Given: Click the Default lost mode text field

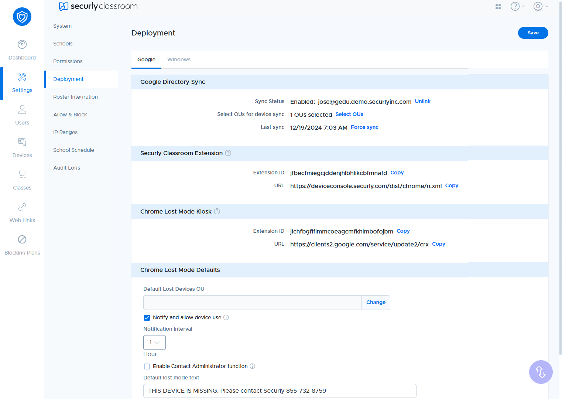Looking at the screenshot, I should point(280,391).
